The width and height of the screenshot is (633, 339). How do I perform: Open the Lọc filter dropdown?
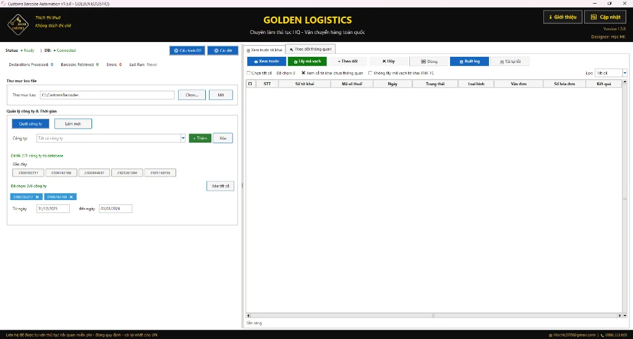point(624,73)
